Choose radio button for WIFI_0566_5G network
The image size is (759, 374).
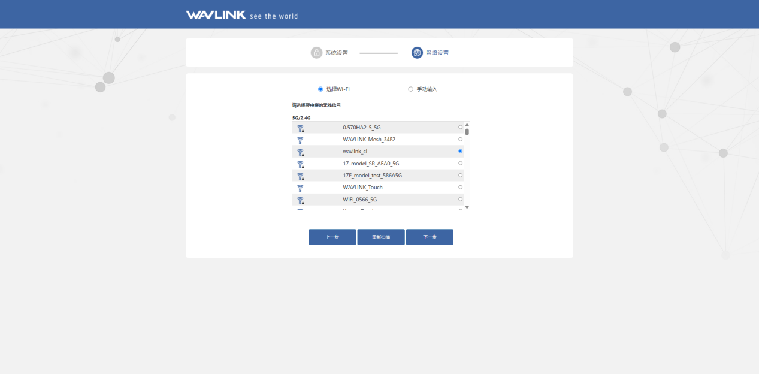pyautogui.click(x=460, y=199)
